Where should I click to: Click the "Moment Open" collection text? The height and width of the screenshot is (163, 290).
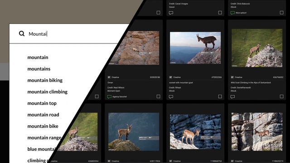pyautogui.click(x=114, y=91)
